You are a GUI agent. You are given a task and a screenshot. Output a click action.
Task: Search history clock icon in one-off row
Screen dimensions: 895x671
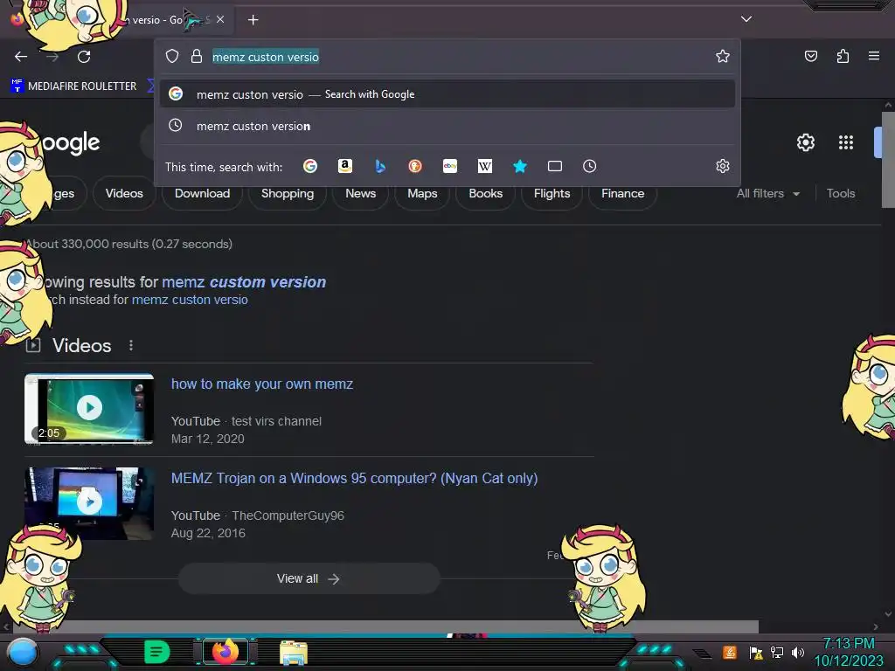(590, 166)
